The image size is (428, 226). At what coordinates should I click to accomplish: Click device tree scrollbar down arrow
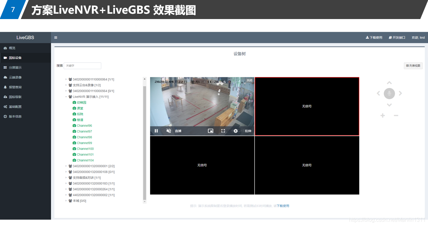coord(145,202)
